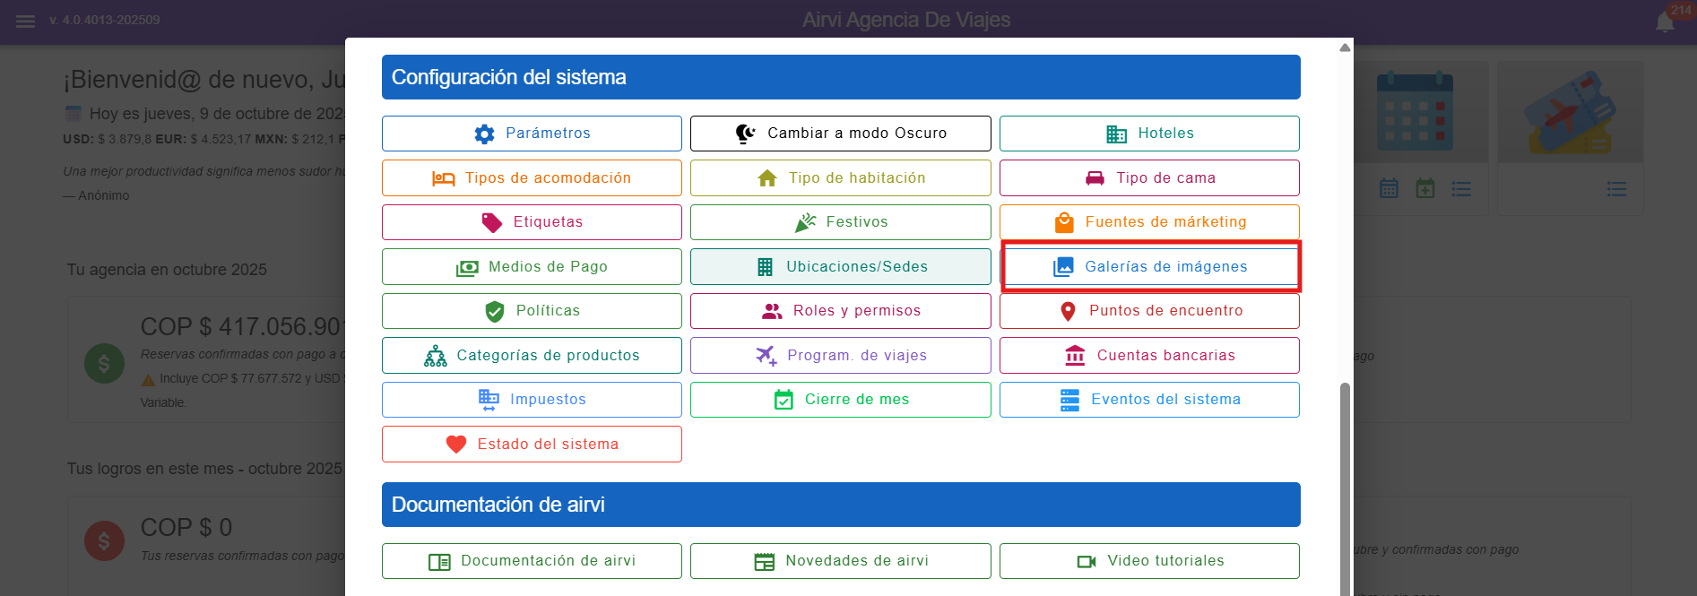Click the gear icon in Parámetros

click(x=484, y=134)
